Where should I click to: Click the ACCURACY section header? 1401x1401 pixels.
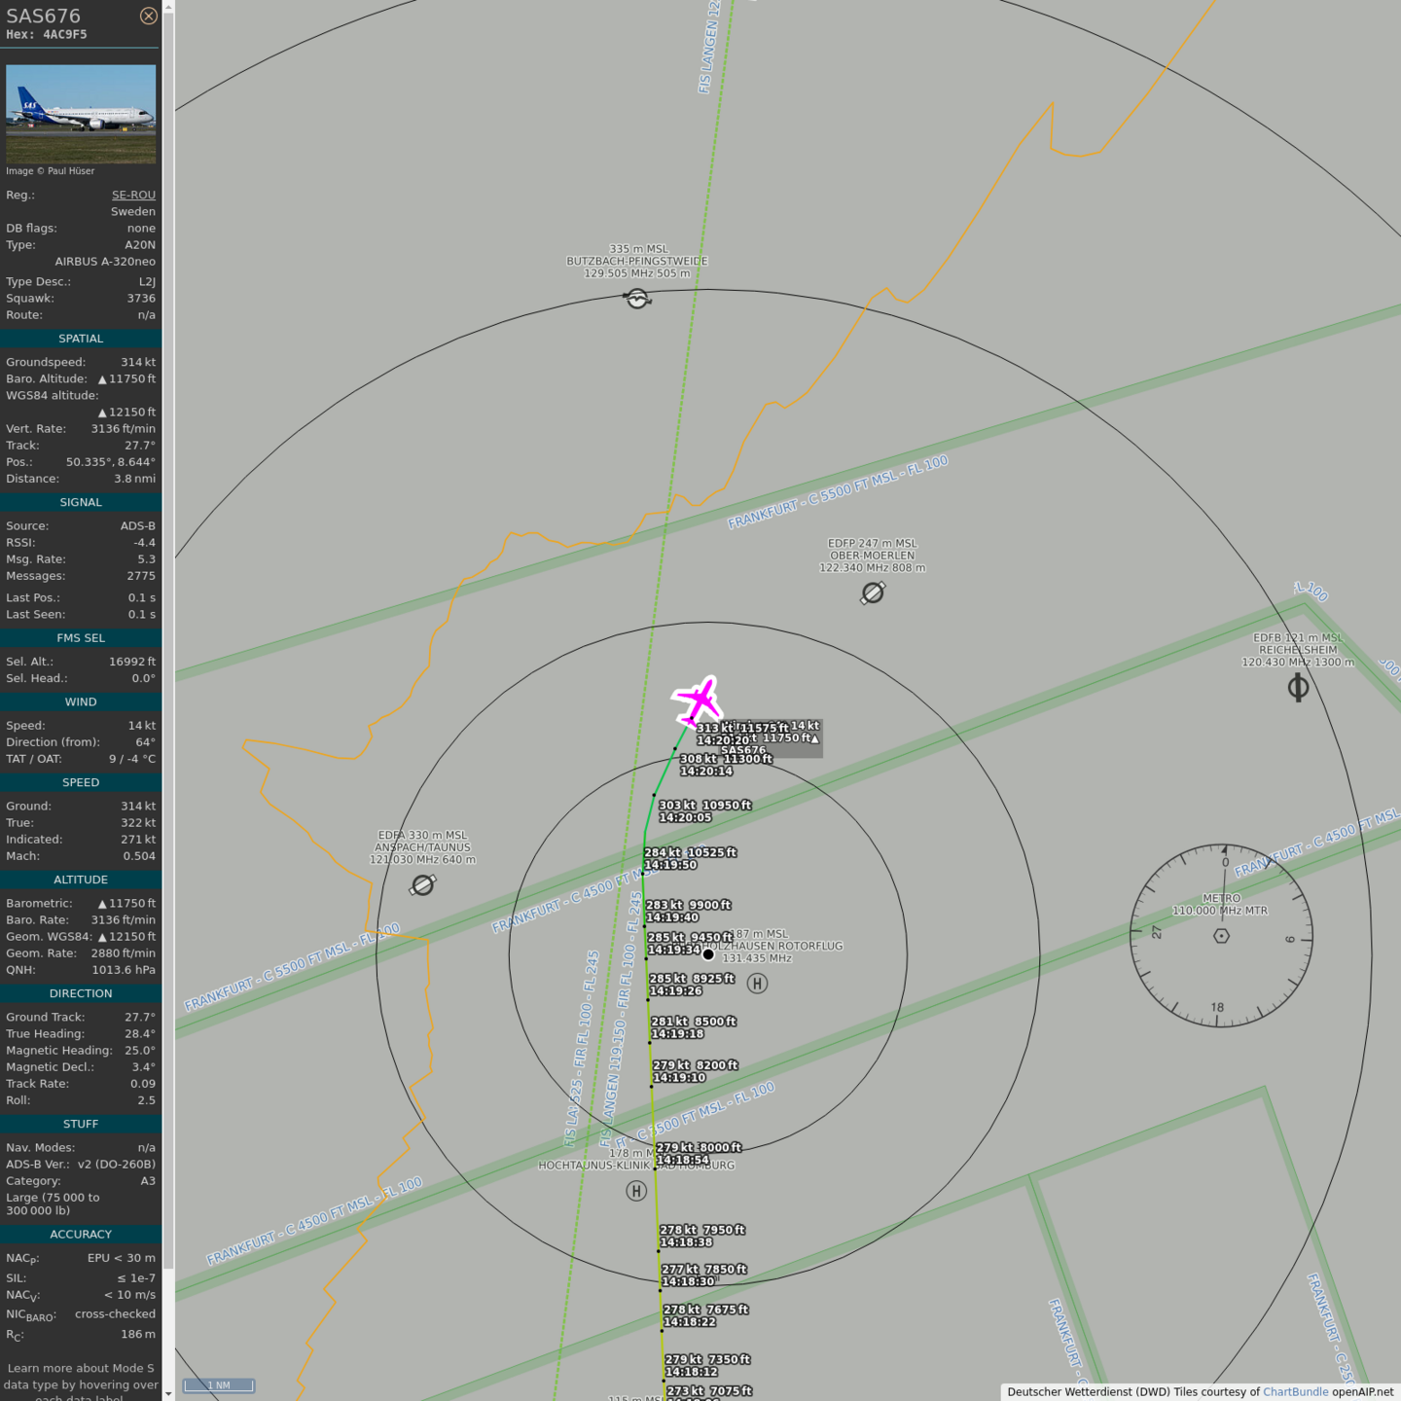click(81, 1234)
